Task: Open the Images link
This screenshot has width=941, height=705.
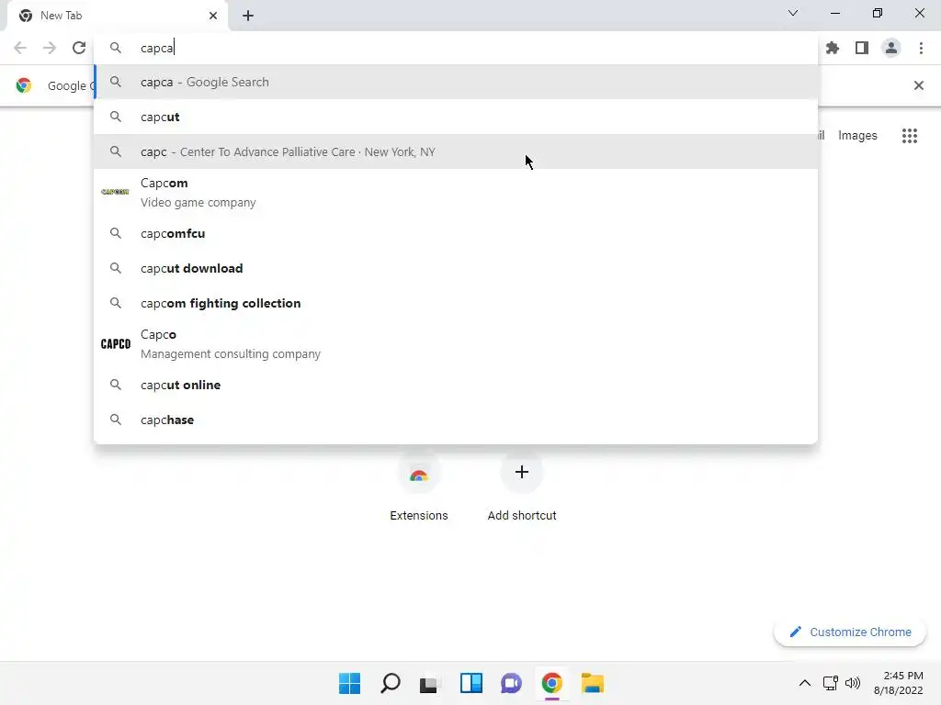Action: coord(857,136)
